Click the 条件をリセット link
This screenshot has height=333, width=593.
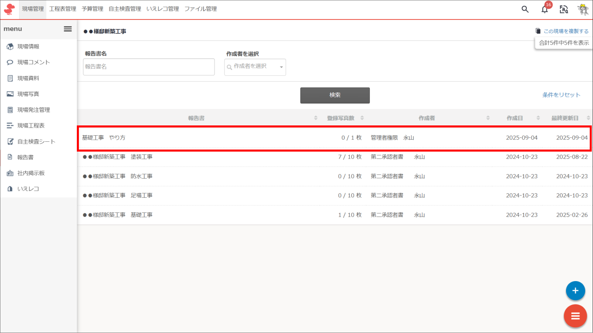point(561,95)
